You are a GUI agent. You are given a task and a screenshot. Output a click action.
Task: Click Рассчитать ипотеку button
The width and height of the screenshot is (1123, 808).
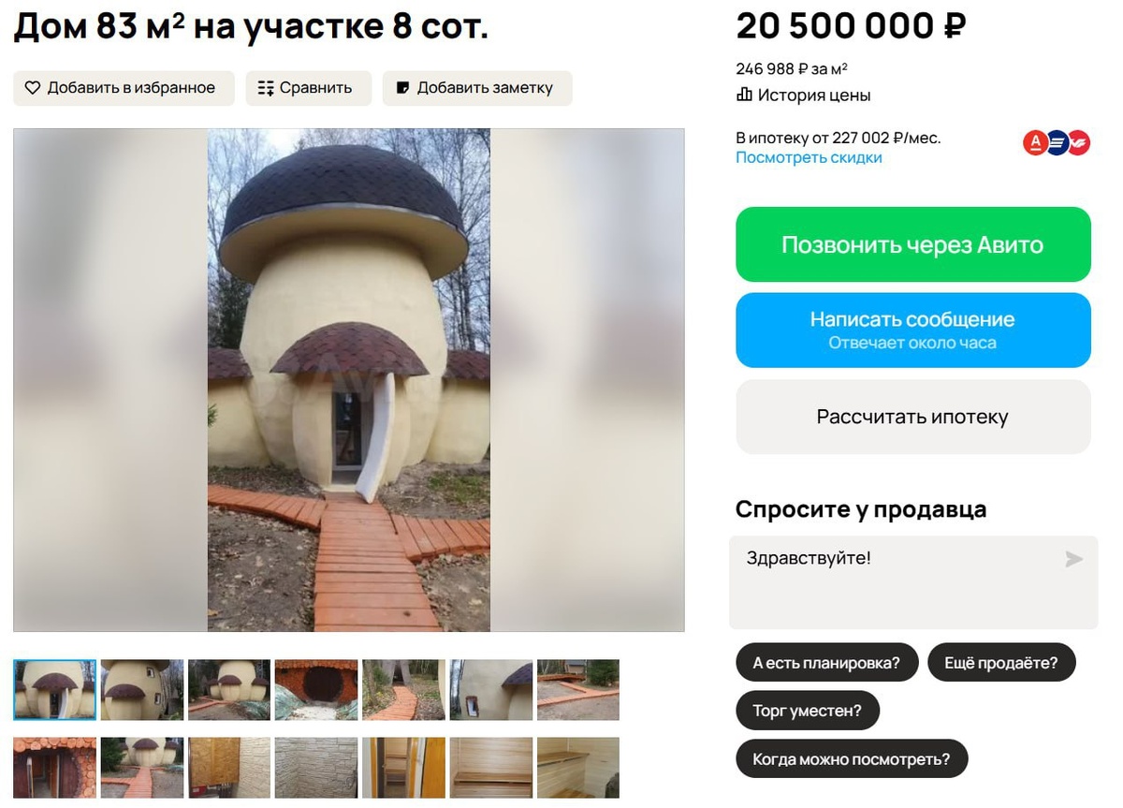(x=913, y=417)
